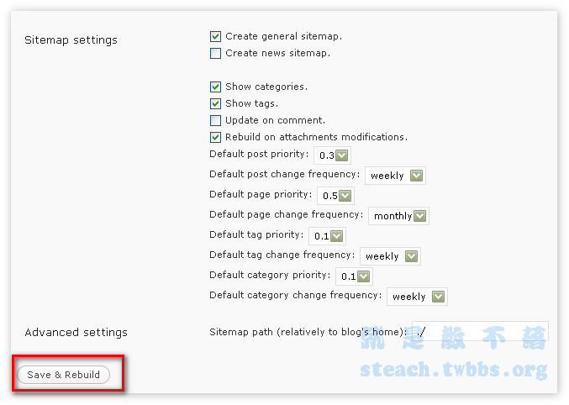Open the default page priority dropdown
Screen dimensions: 569x405
click(x=335, y=196)
